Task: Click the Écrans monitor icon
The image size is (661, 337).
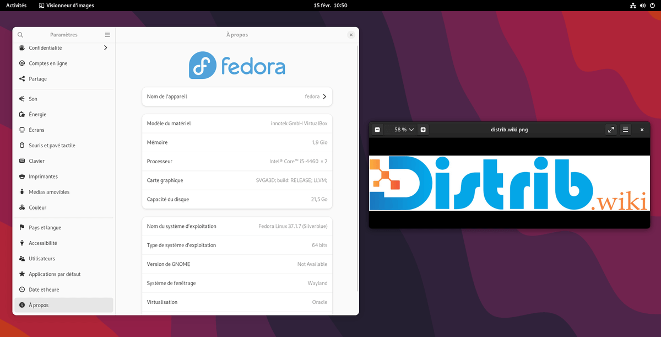Action: (x=22, y=130)
